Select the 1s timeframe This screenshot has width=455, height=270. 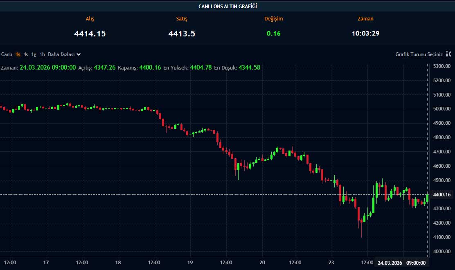click(18, 54)
